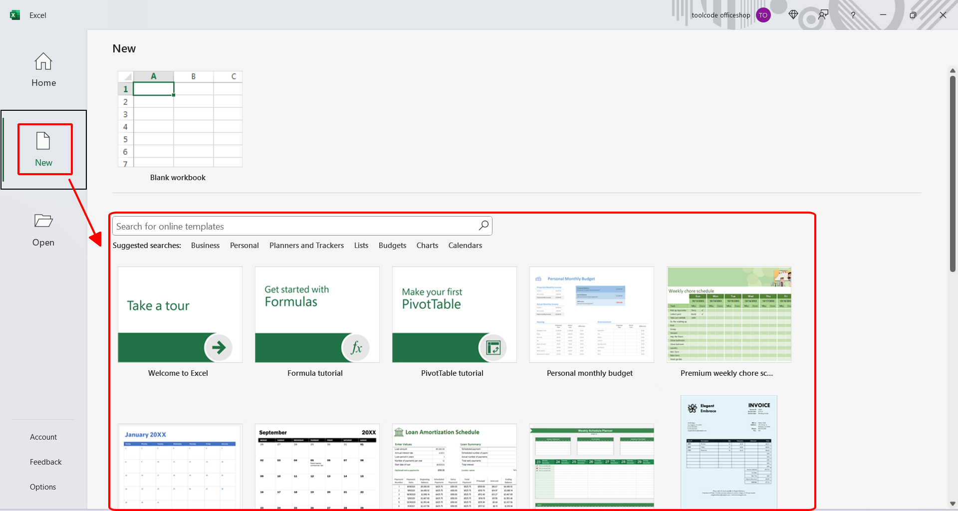The image size is (958, 511).
Task: Search templates for Business
Action: click(205, 246)
